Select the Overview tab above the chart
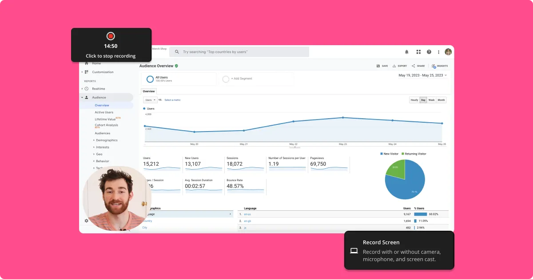This screenshot has height=279, width=533. (149, 91)
